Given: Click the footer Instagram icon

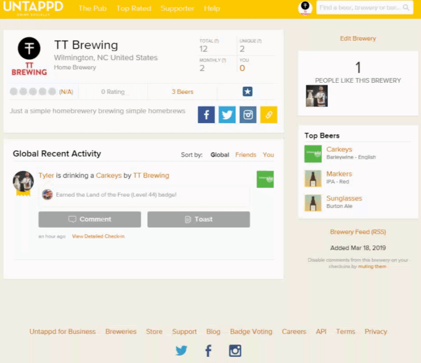Looking at the screenshot, I should click(x=235, y=351).
